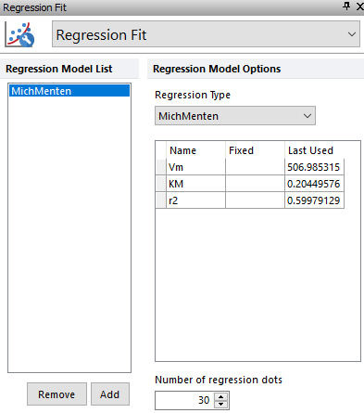Select the KM parameter name cell

point(195,184)
